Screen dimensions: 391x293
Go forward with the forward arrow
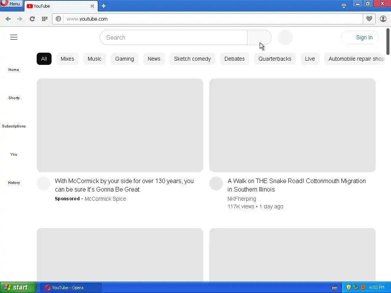pyautogui.click(x=20, y=19)
